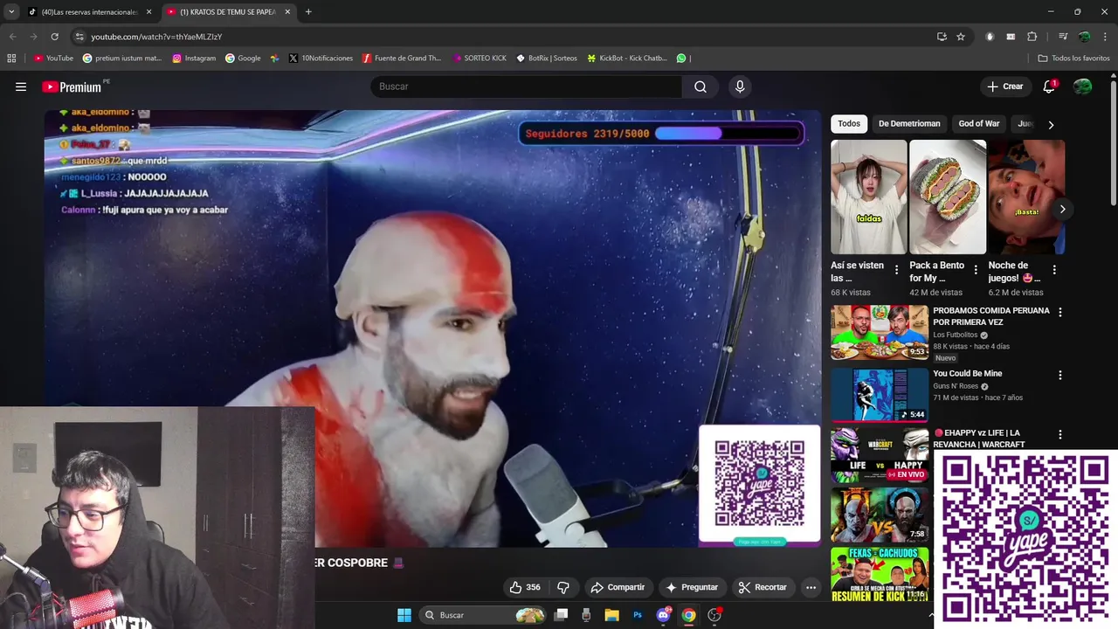Image resolution: width=1118 pixels, height=629 pixels.
Task: Open File Explorer from taskbar
Action: [612, 615]
